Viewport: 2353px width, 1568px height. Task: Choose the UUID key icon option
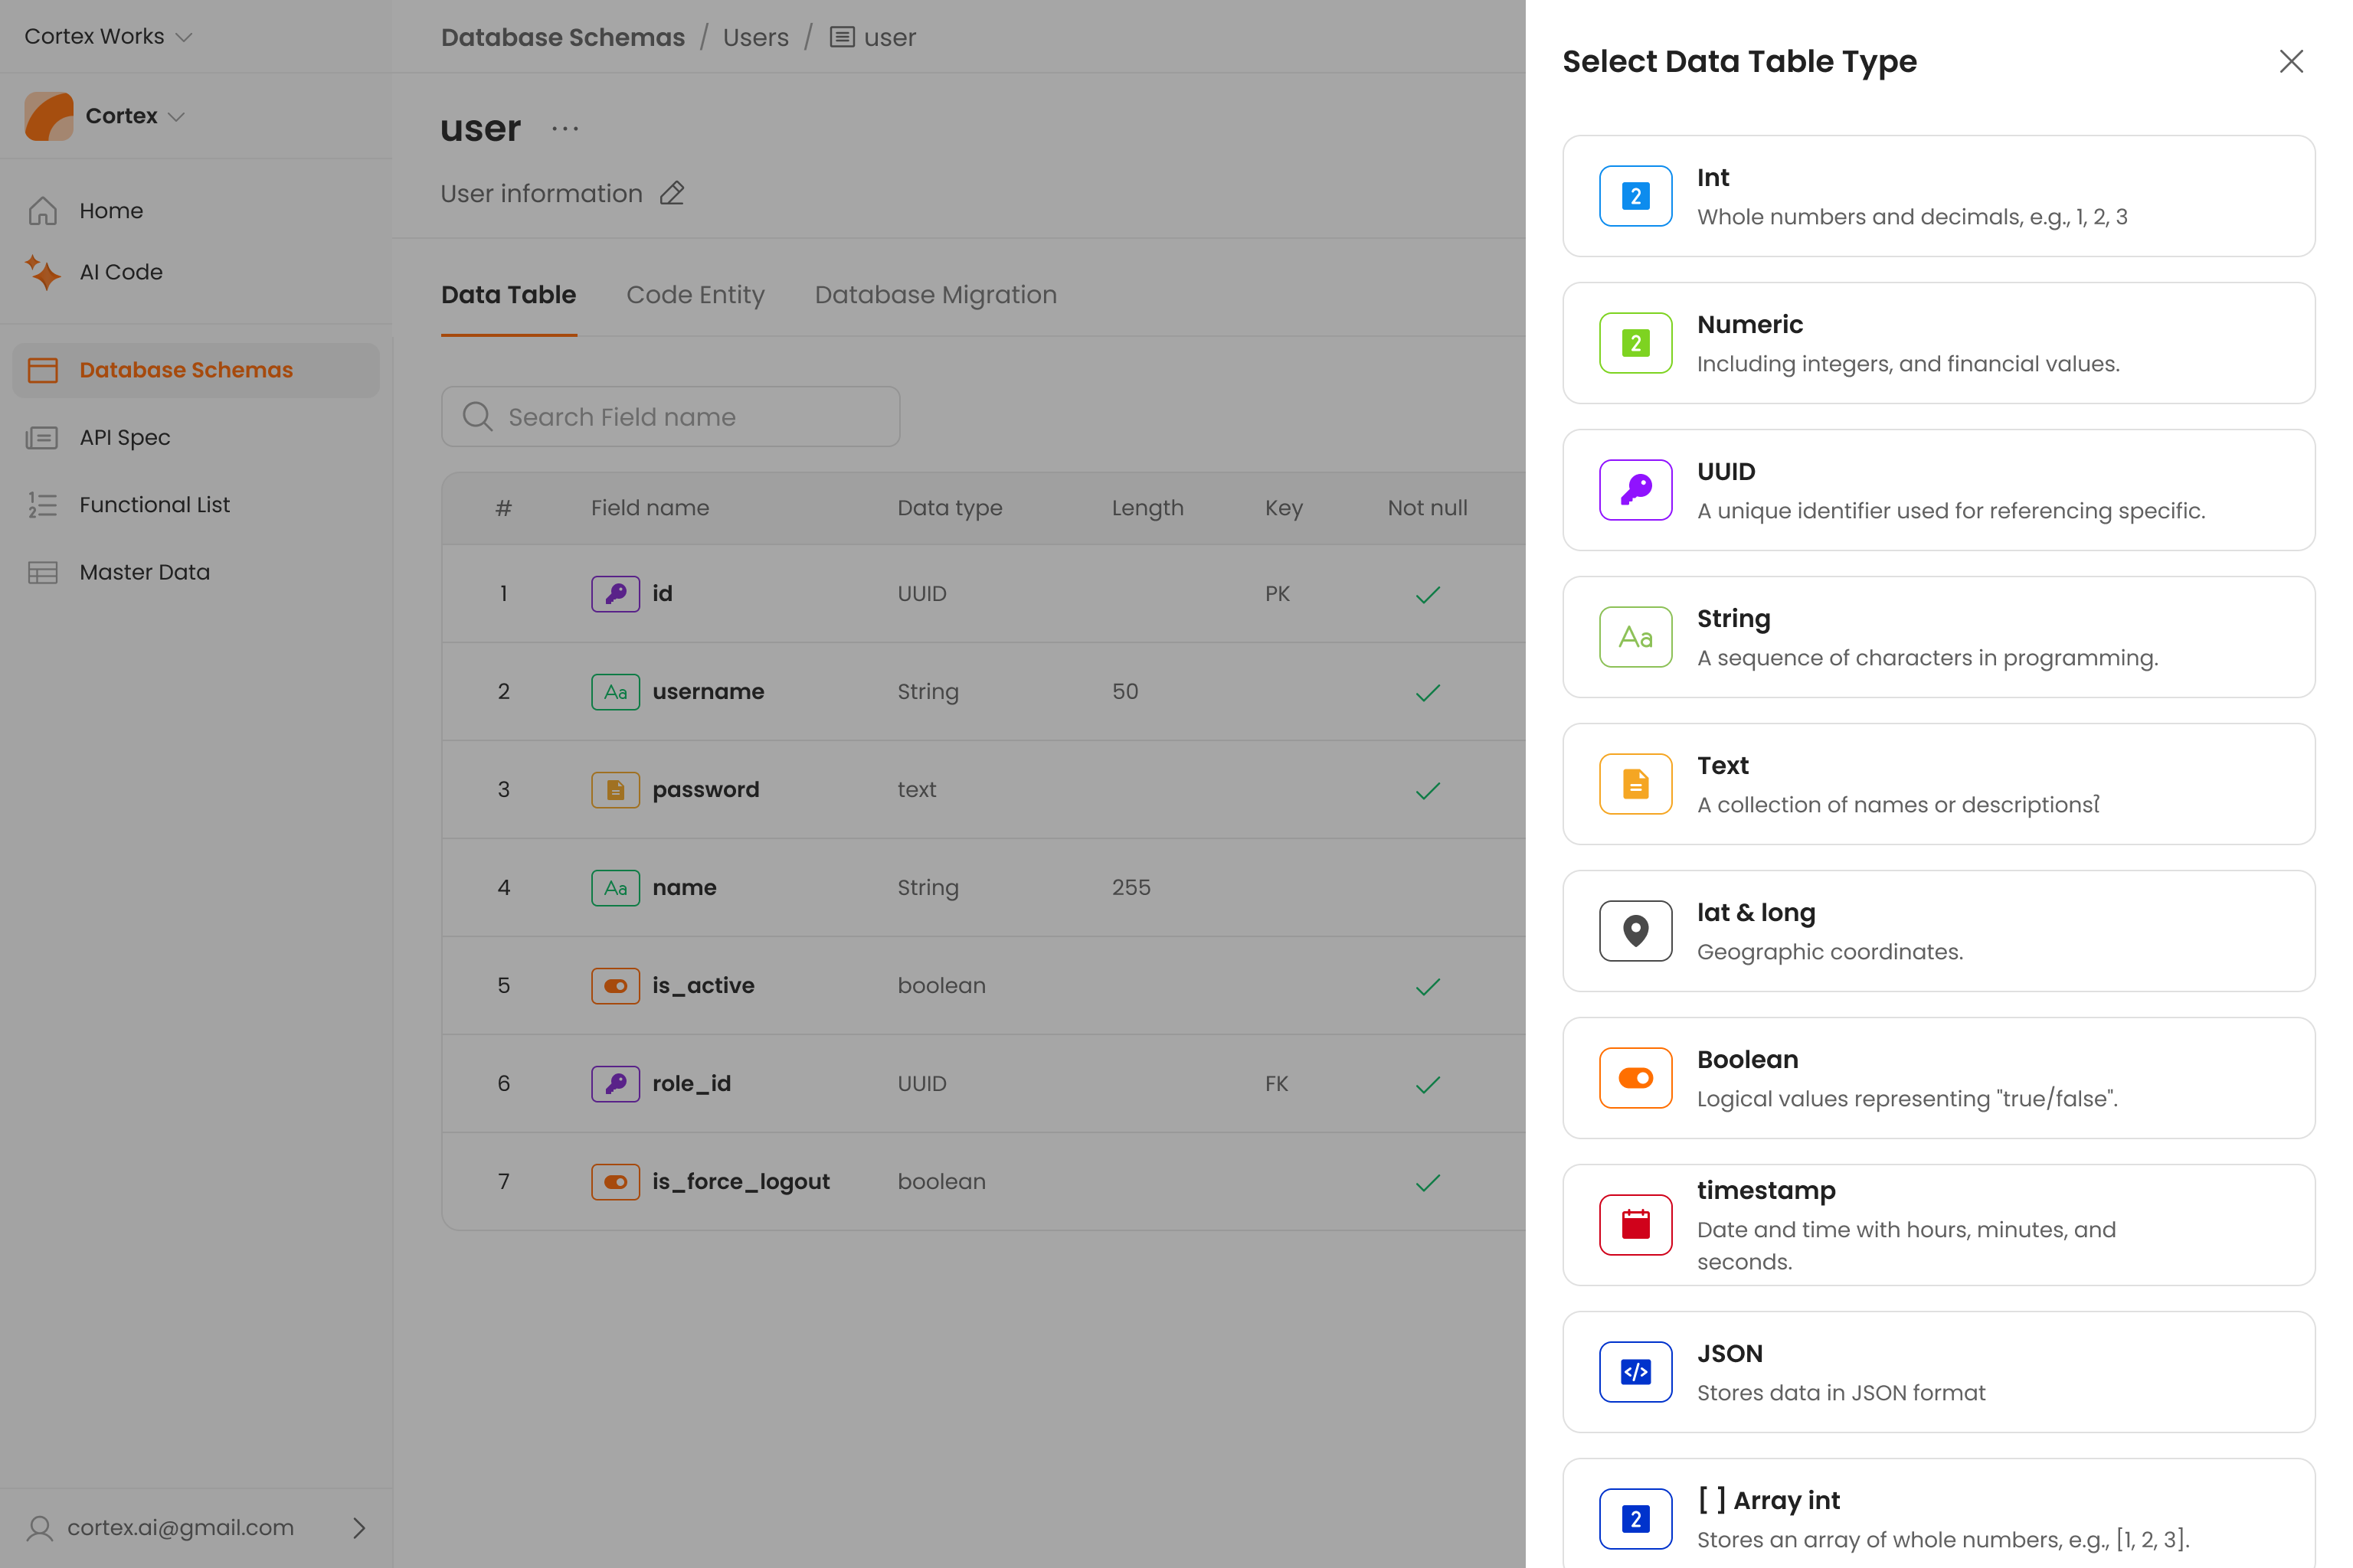tap(1635, 490)
